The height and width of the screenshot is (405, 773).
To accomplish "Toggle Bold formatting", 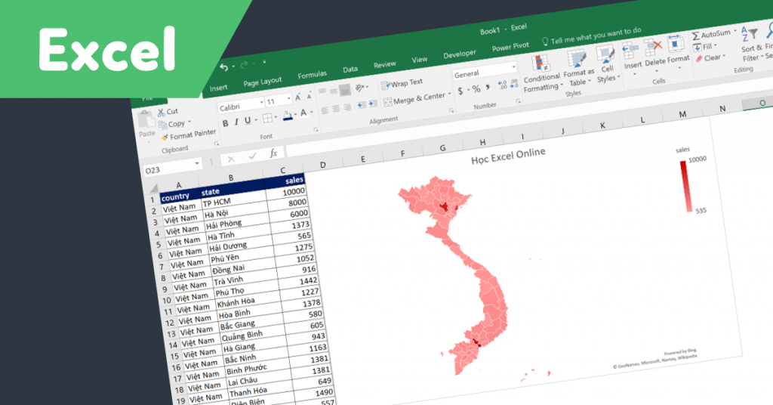I will 225,123.
